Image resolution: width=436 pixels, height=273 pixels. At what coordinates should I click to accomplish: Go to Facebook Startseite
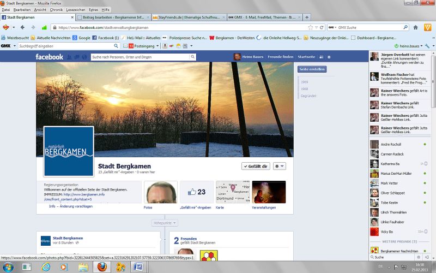[306, 57]
